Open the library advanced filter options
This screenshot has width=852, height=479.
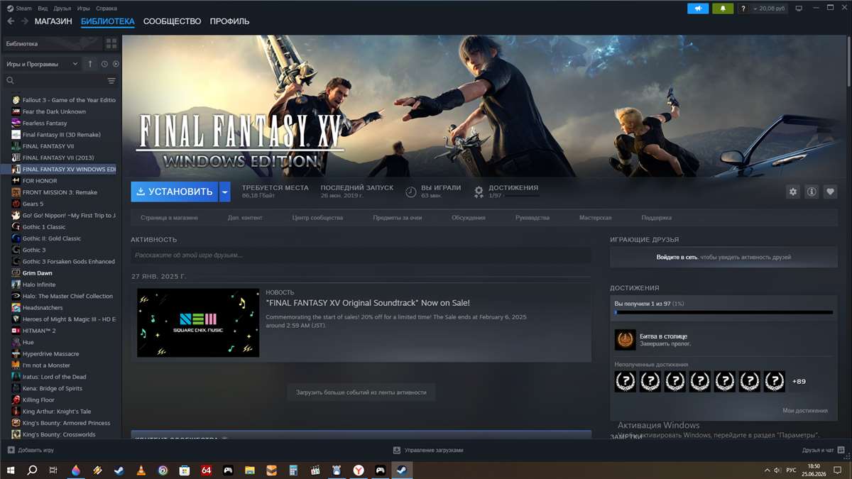click(x=111, y=81)
